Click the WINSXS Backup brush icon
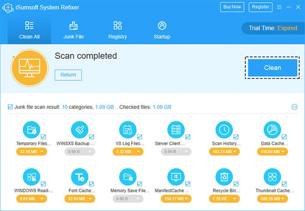305x211 pixels. [x=80, y=129]
